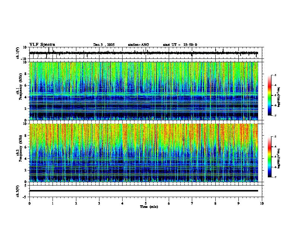Click the ch.1 spectrogram color scale bar
The width and height of the screenshot is (295, 228).
click(x=269, y=95)
